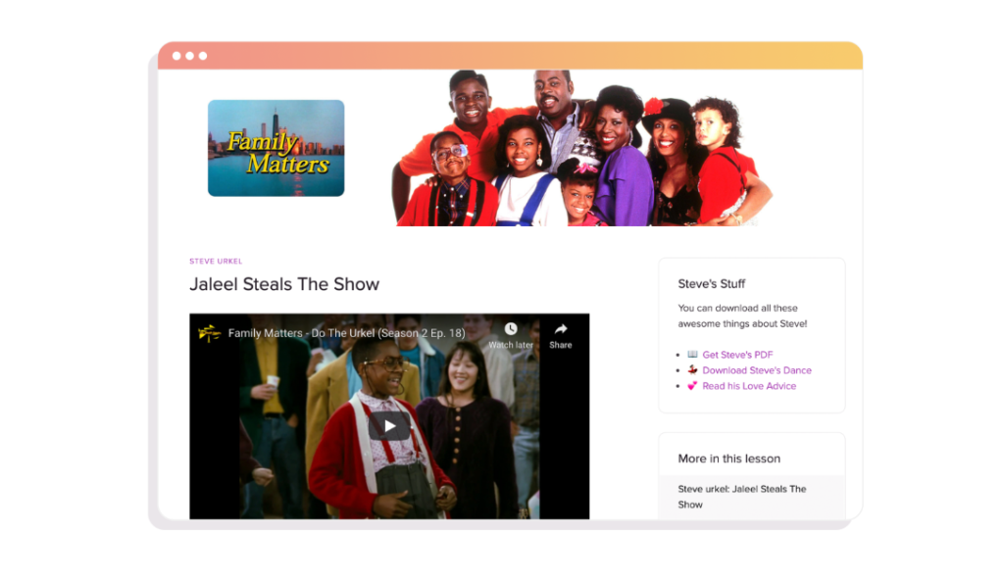The height and width of the screenshot is (580, 1004).
Task: Click the cast group photo banner
Action: (582, 149)
